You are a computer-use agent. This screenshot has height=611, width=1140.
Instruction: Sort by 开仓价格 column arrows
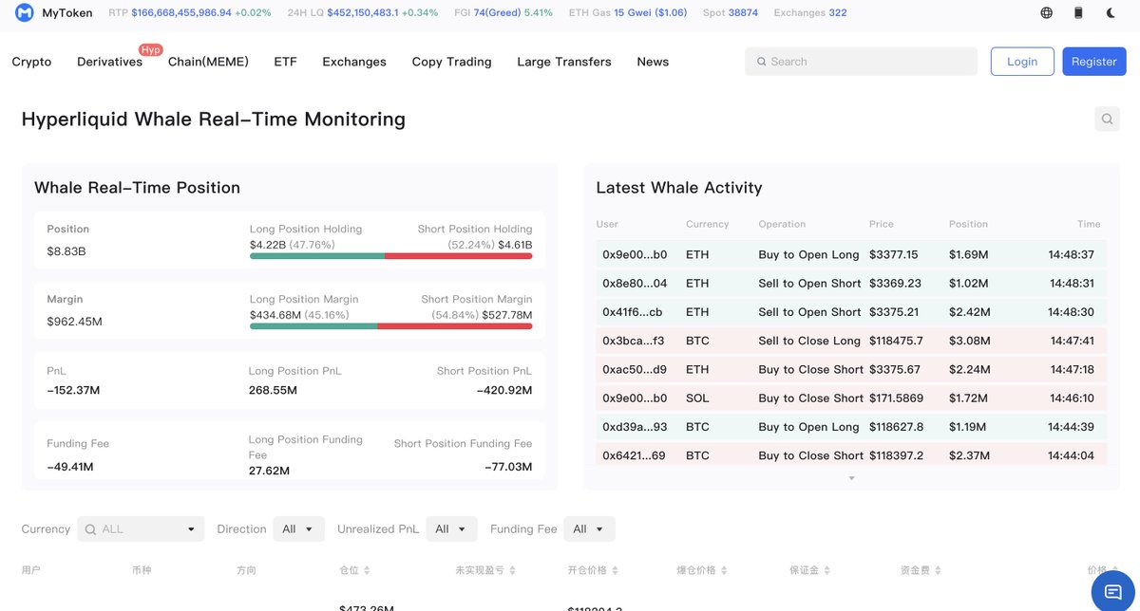click(616, 570)
